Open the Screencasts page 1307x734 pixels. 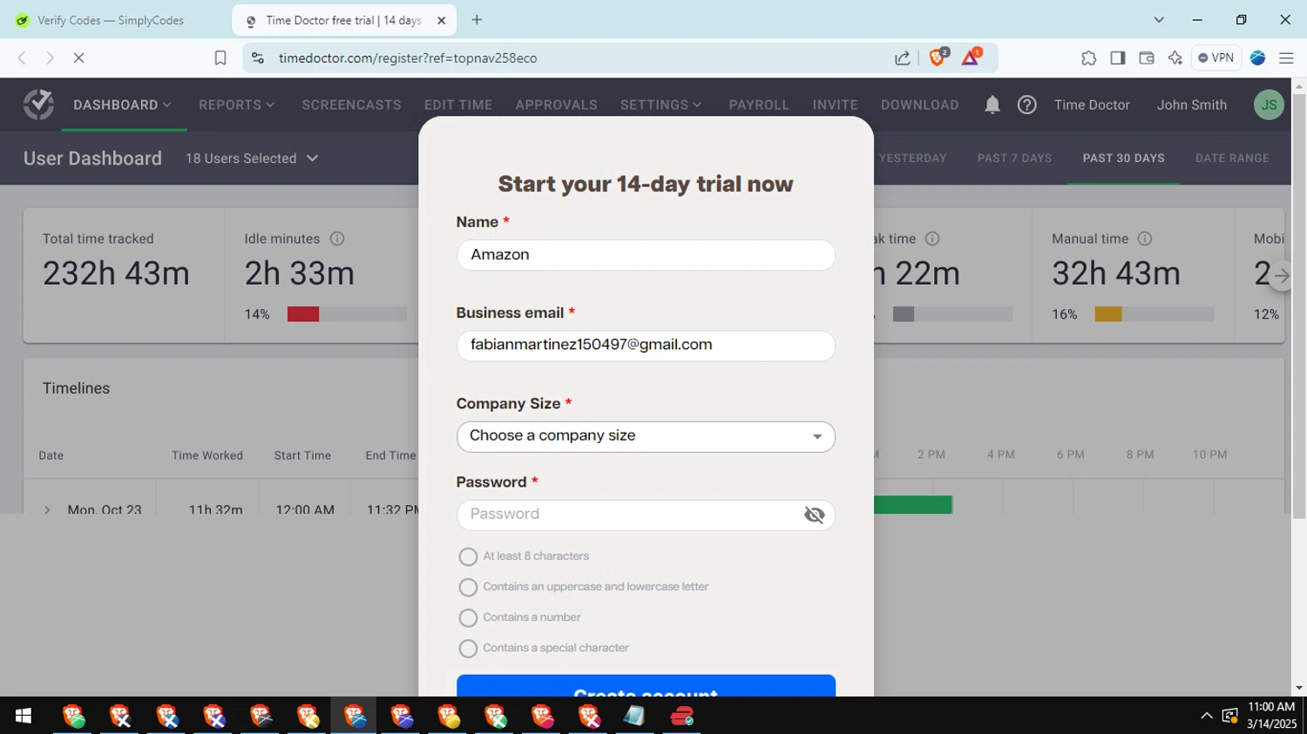[351, 104]
